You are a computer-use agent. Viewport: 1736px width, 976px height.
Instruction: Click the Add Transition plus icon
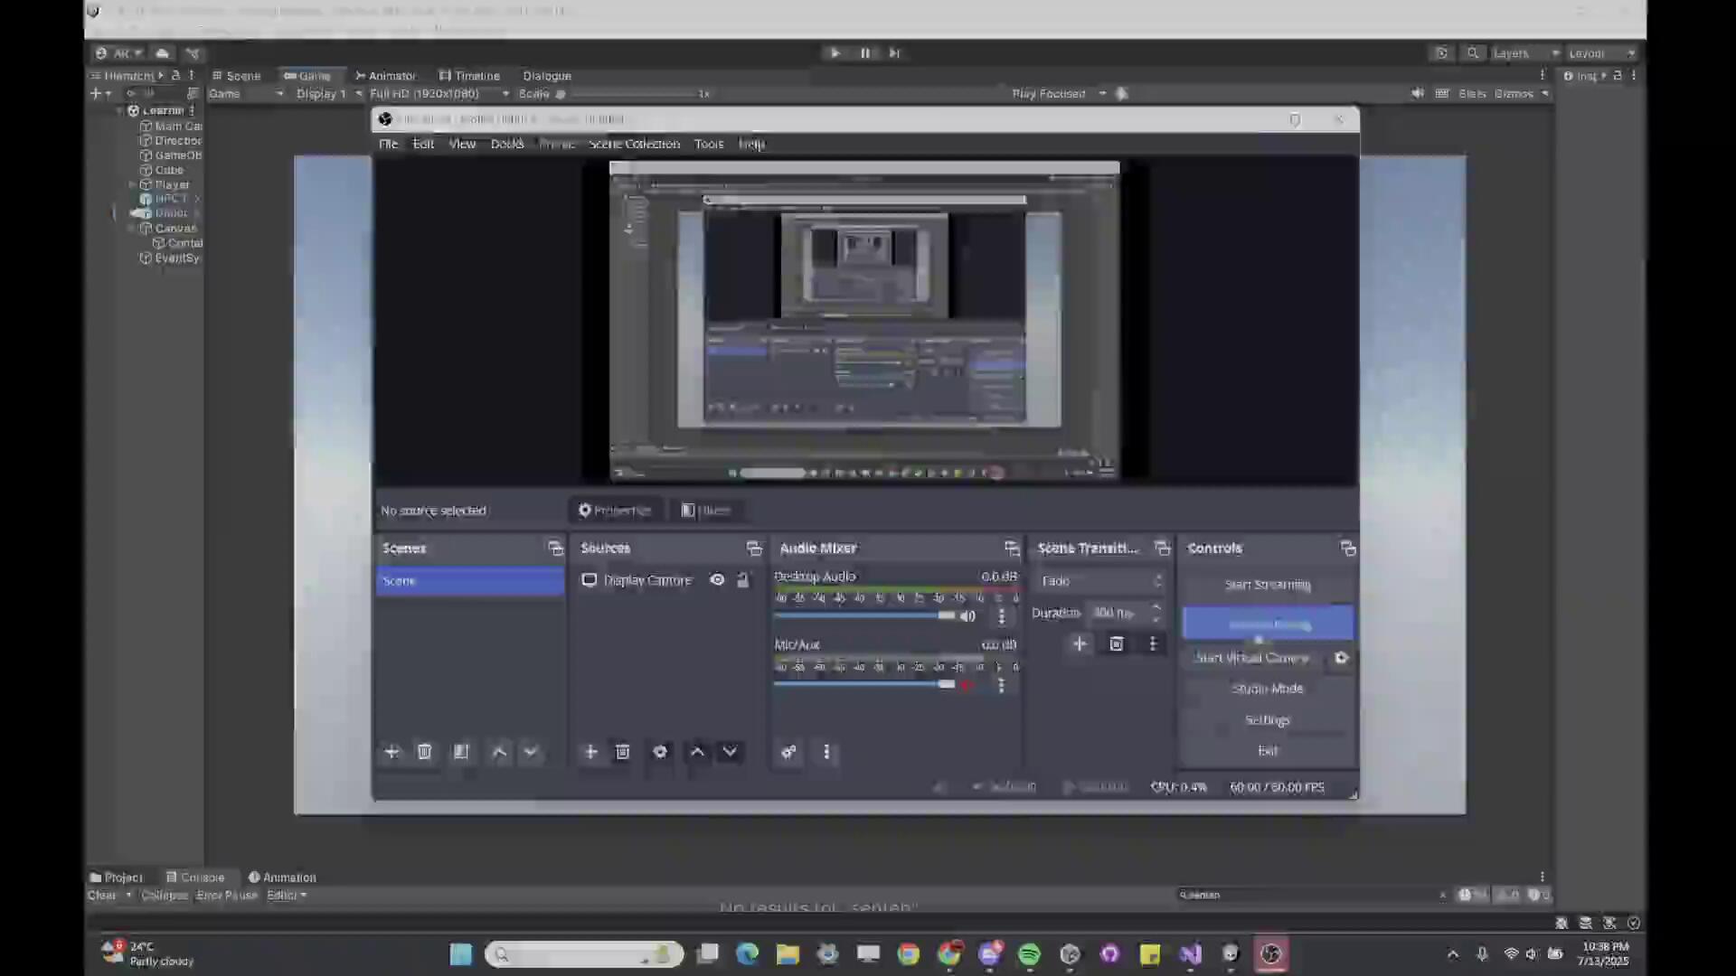pyautogui.click(x=1080, y=643)
